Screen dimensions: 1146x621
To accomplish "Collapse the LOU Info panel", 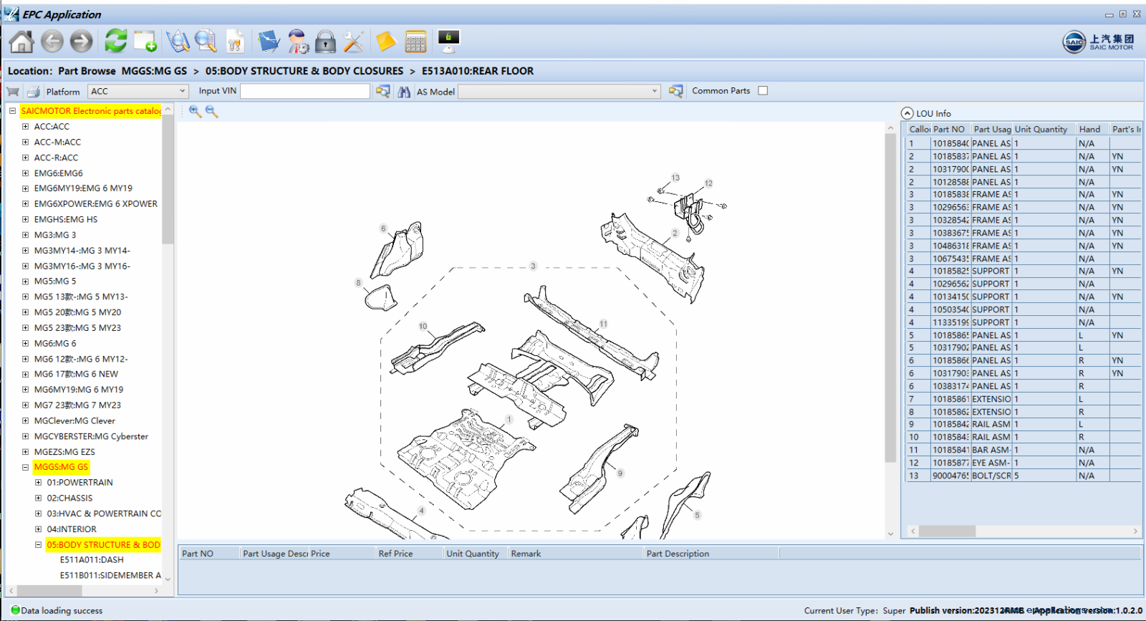I will (907, 113).
